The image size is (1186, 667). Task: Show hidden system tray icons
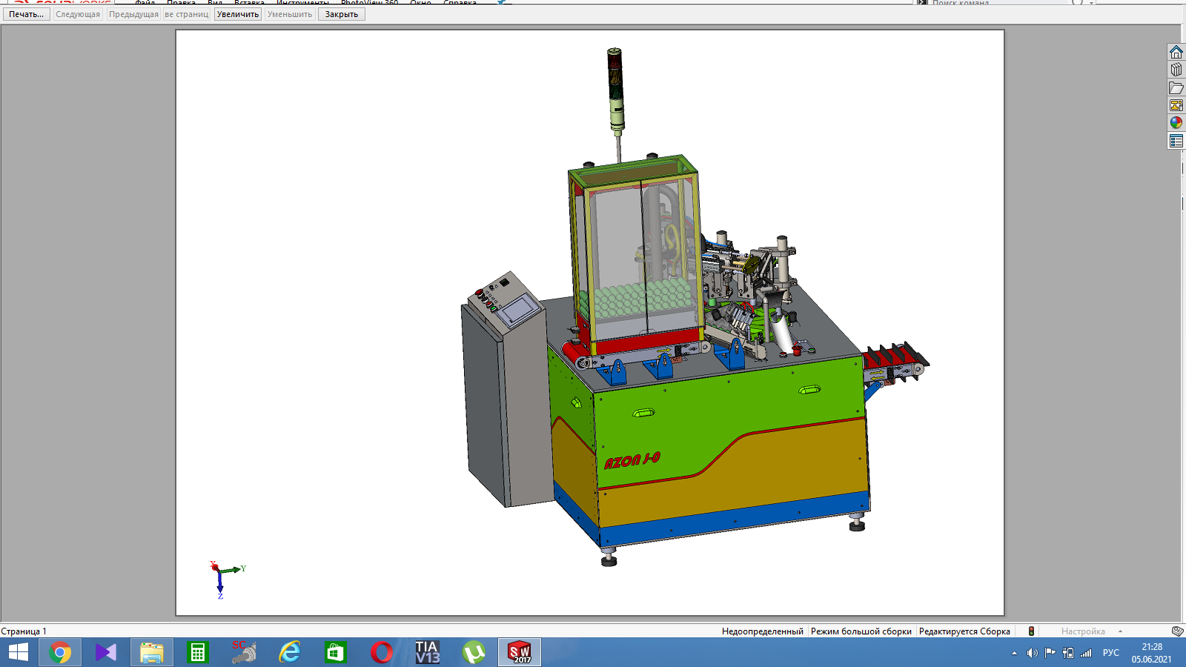(x=1014, y=653)
